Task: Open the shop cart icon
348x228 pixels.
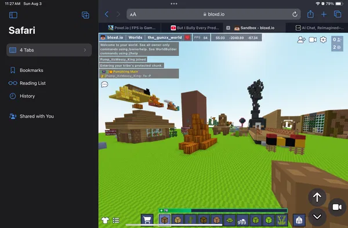Action: coord(147,220)
